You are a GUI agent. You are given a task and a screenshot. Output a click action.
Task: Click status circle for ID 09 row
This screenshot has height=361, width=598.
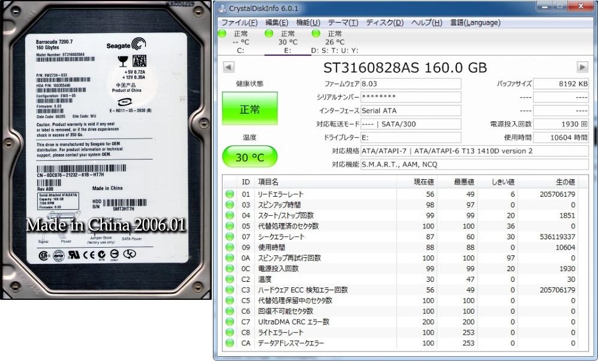click(230, 247)
